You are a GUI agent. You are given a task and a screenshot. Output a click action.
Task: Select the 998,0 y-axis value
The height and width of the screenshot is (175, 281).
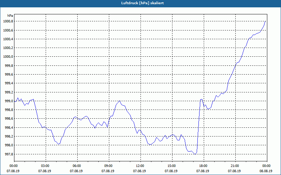[x=9, y=145]
